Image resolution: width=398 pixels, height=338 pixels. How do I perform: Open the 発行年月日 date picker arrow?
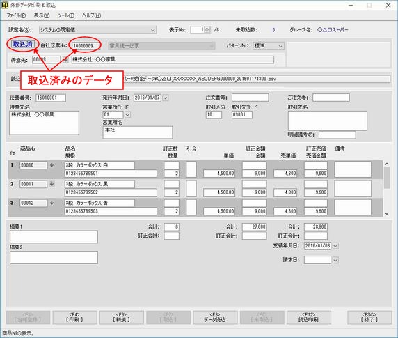165,98
